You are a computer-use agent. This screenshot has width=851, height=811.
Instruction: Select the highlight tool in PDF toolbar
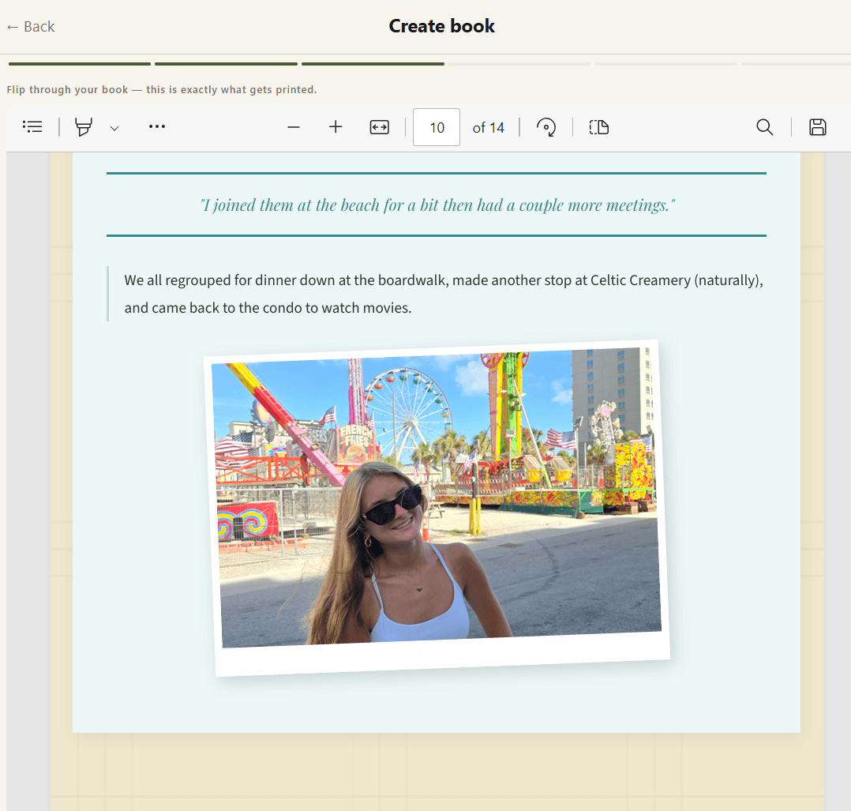coord(84,127)
